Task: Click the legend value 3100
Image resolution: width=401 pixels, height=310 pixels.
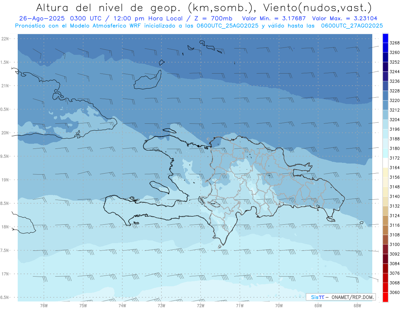Action: (x=394, y=244)
